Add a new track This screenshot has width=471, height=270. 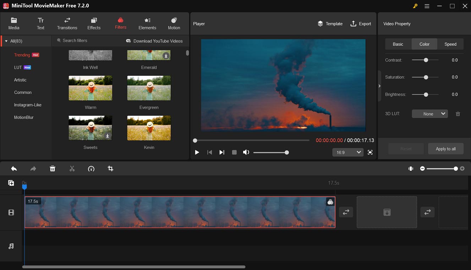click(x=11, y=183)
